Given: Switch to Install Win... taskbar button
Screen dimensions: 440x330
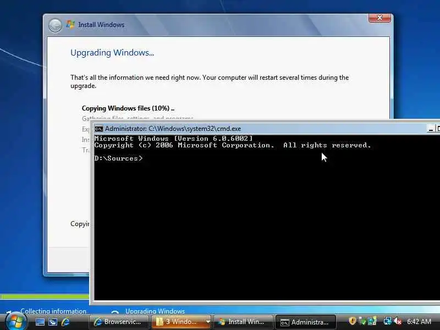Looking at the screenshot, I should pos(243,322).
